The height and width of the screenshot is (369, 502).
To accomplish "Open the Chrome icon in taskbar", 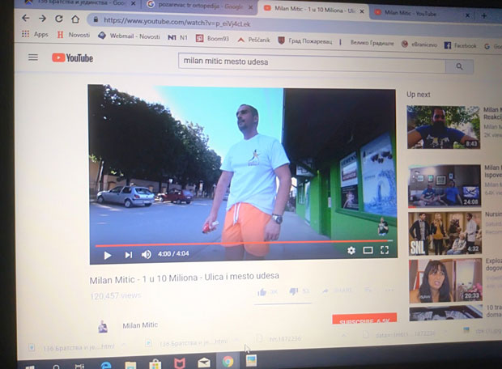I will (228, 362).
